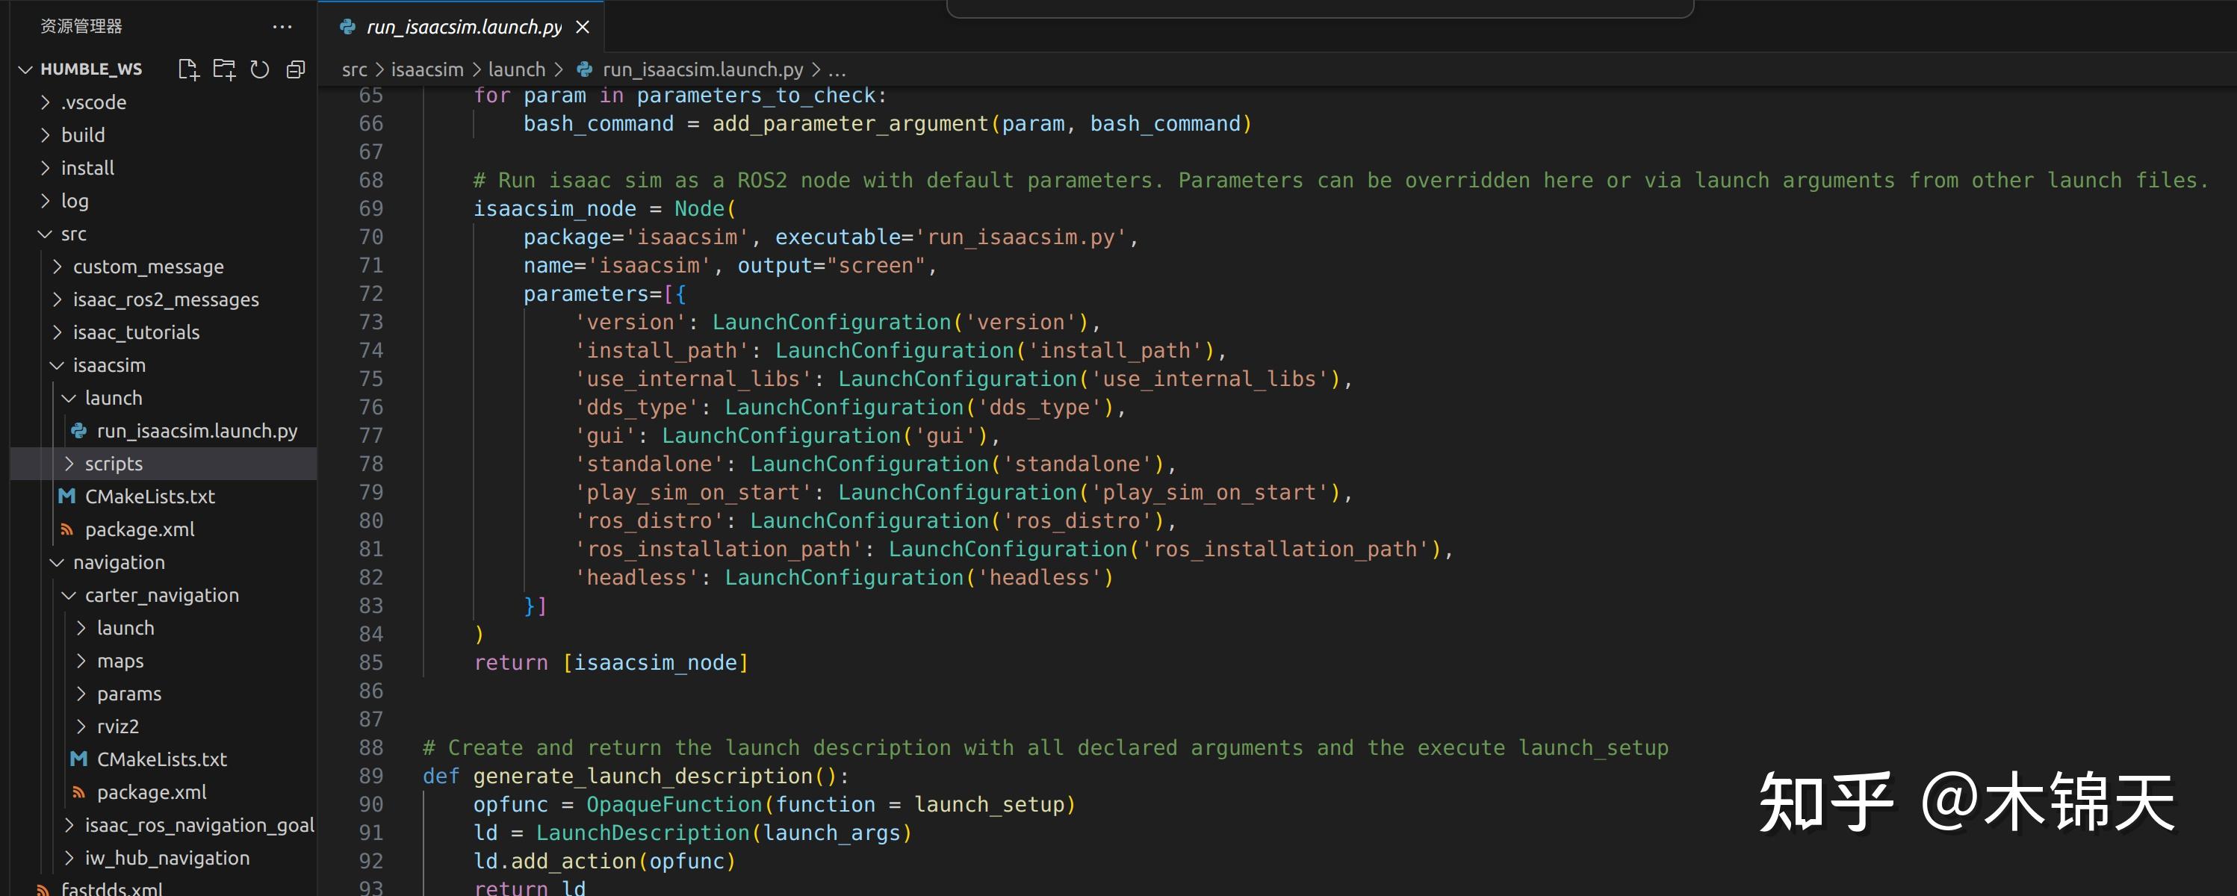Expand the scripts folder
Image resolution: width=2237 pixels, height=896 pixels.
click(x=113, y=464)
